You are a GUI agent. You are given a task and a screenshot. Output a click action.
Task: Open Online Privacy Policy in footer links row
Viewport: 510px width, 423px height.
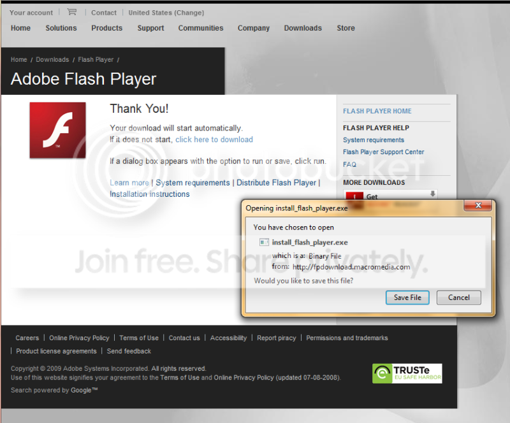(79, 338)
